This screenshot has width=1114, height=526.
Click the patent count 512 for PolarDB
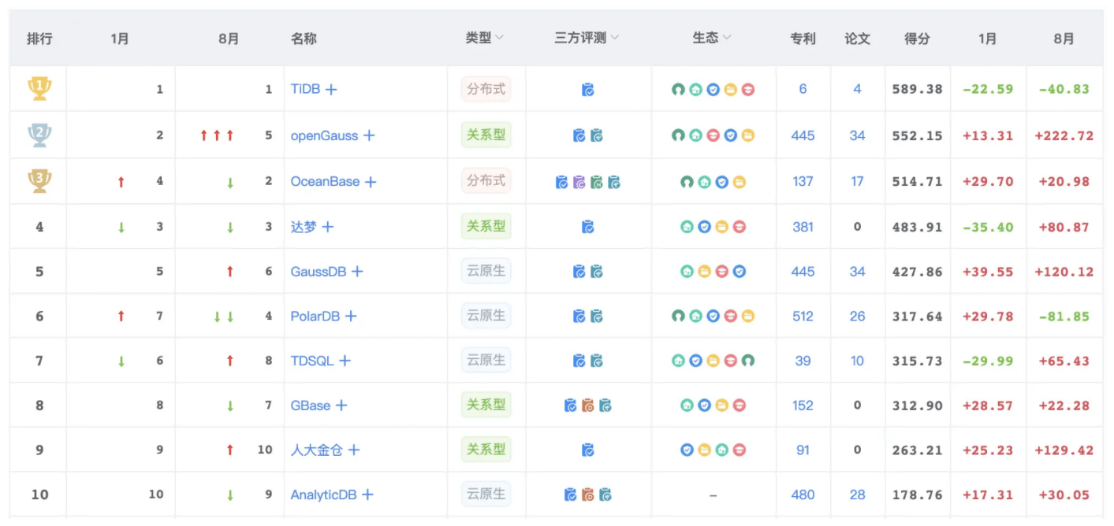803,317
